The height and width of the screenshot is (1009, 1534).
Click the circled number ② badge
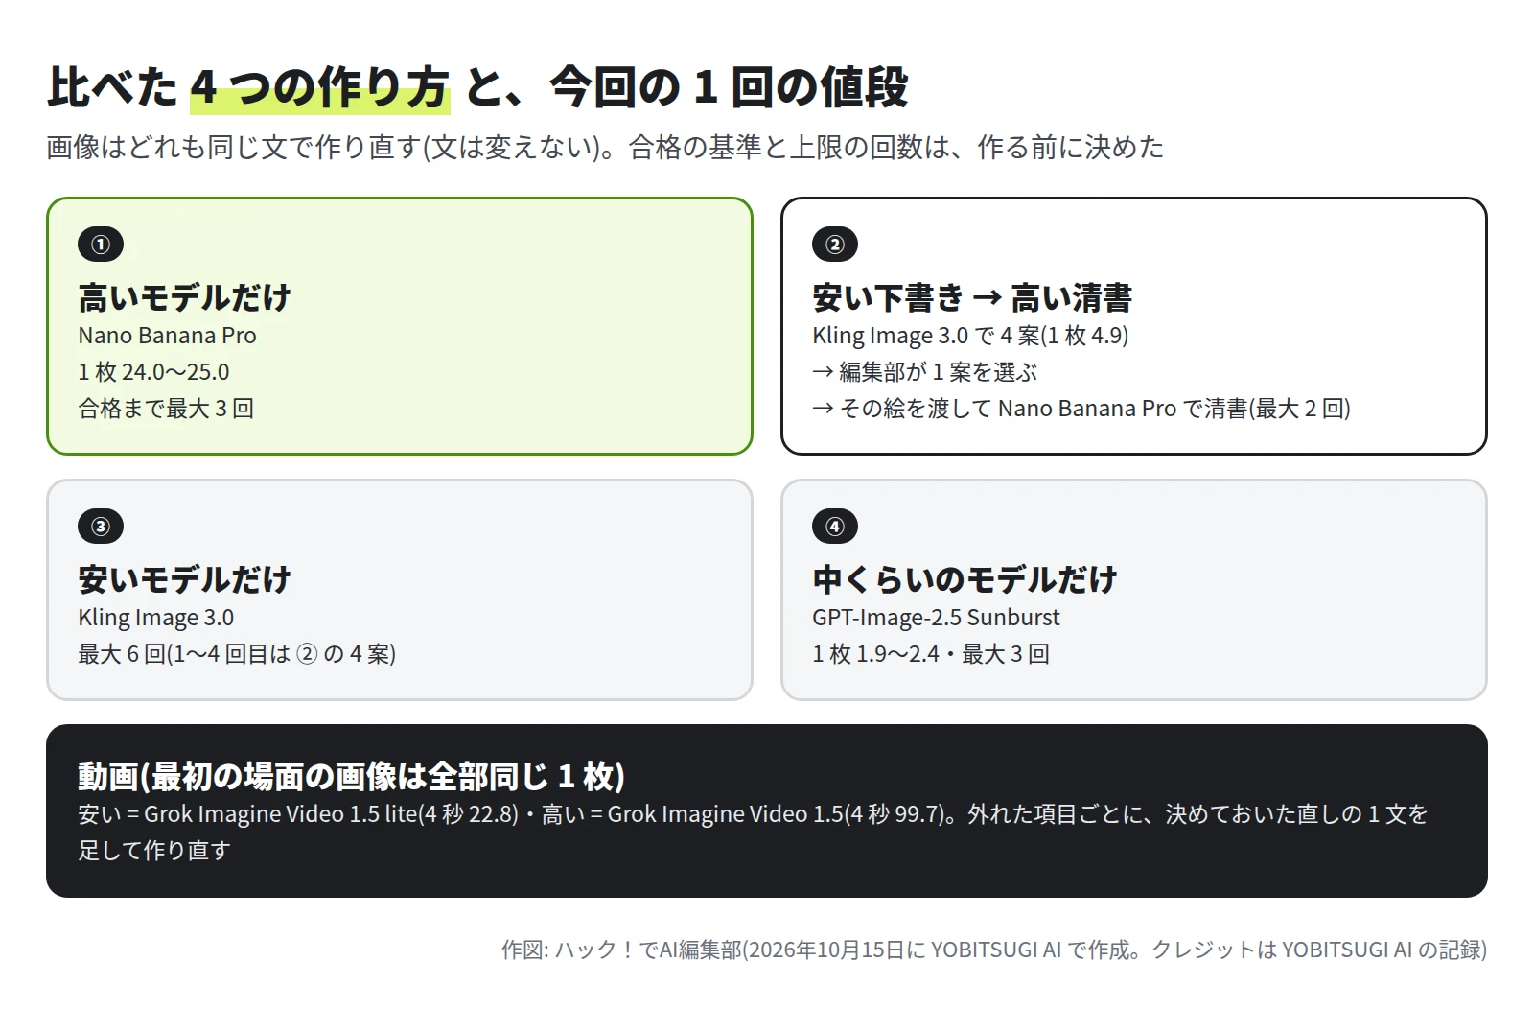click(x=835, y=245)
